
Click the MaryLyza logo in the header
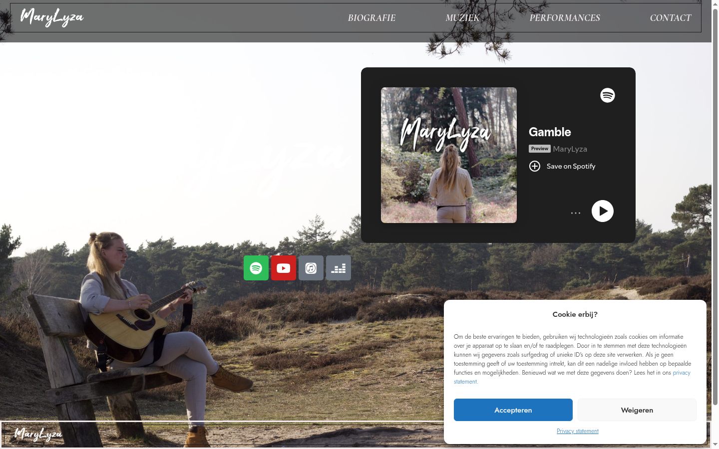(x=52, y=17)
